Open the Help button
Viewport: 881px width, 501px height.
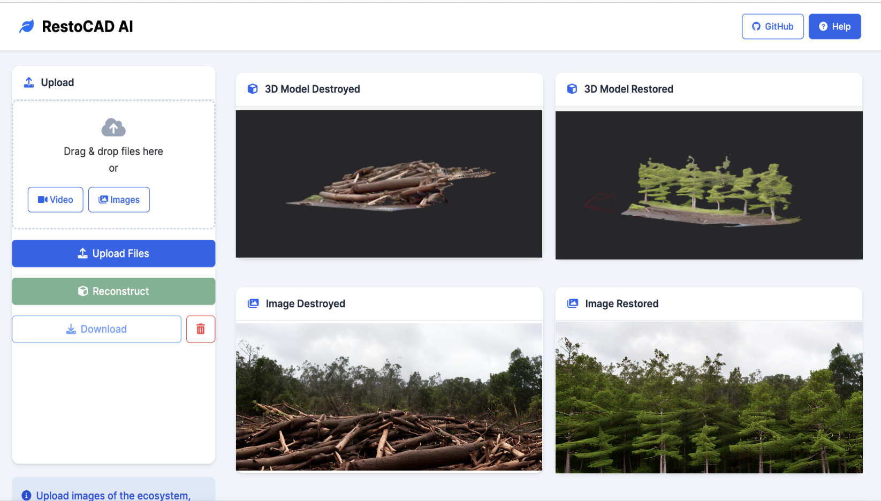834,26
